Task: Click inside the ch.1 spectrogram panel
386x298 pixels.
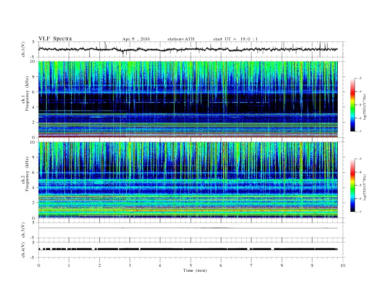Action: point(190,99)
